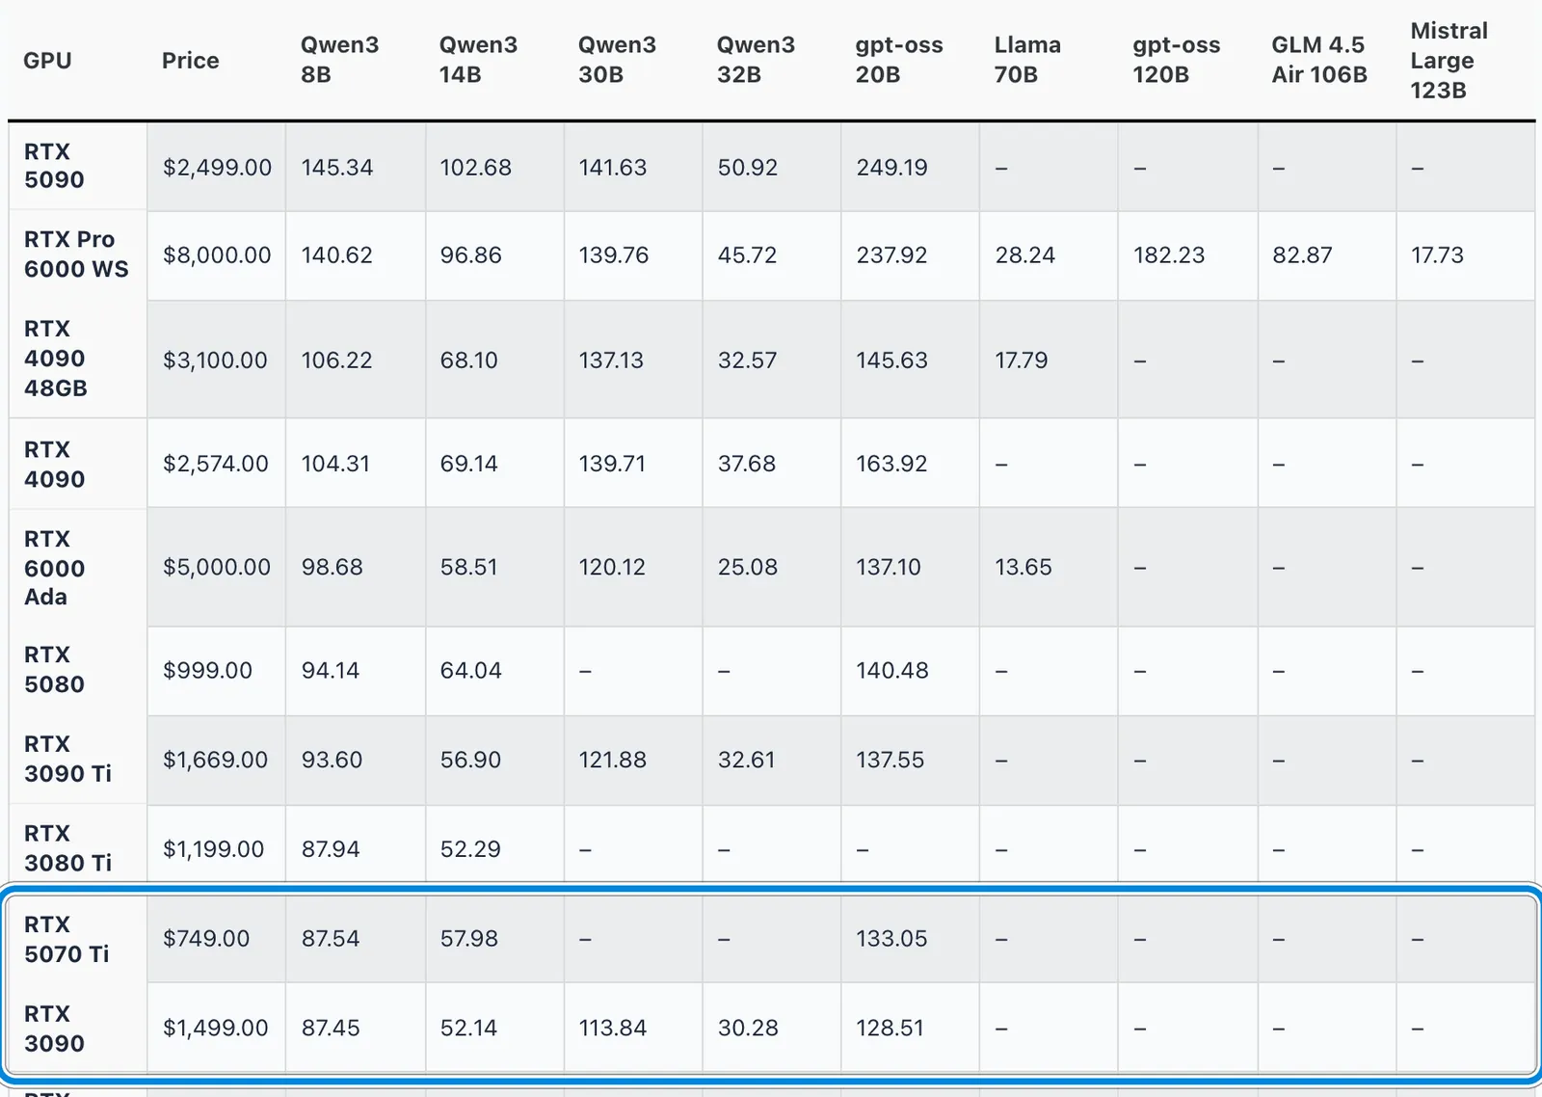Click the 52.29 Qwen3 14B value
The width and height of the screenshot is (1542, 1097).
pos(470,849)
